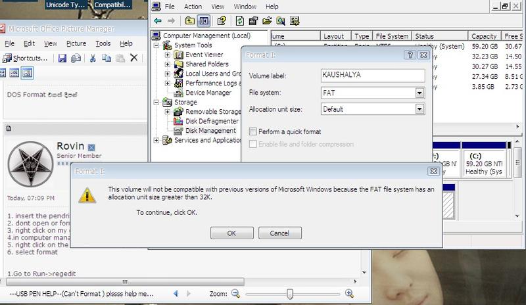Viewport: 526px width, 305px height.
Task: Open the Window menu in Computer Management
Action: coord(245,7)
